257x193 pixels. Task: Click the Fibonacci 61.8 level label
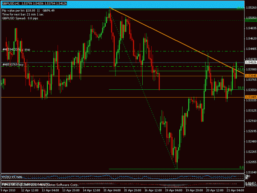pyautogui.click(x=241, y=69)
